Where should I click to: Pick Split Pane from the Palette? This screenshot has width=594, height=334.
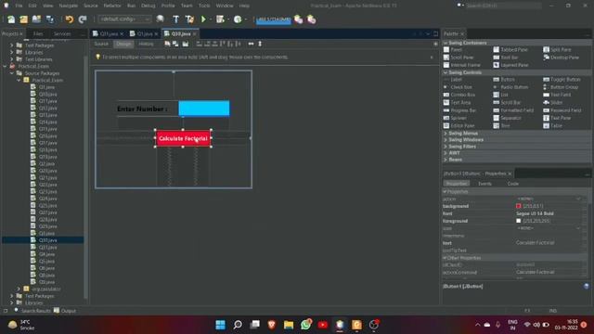(558, 49)
